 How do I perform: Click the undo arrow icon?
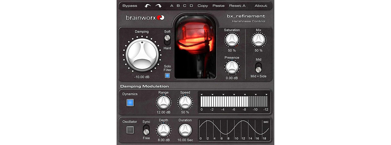pyautogui.click(x=148, y=6)
